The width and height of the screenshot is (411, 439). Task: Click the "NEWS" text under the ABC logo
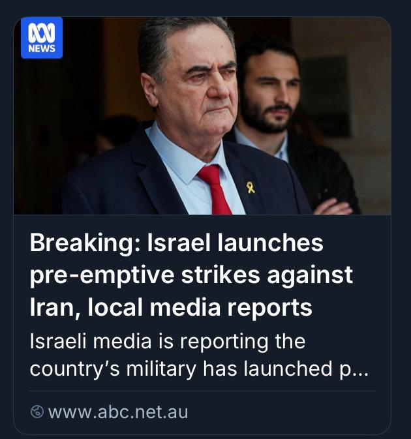(42, 49)
